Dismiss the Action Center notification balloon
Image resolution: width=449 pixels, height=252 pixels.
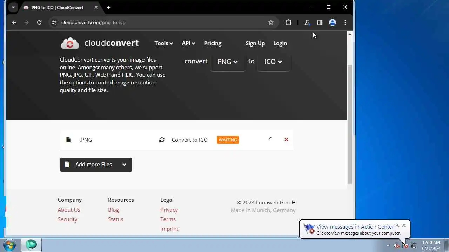coord(404,225)
